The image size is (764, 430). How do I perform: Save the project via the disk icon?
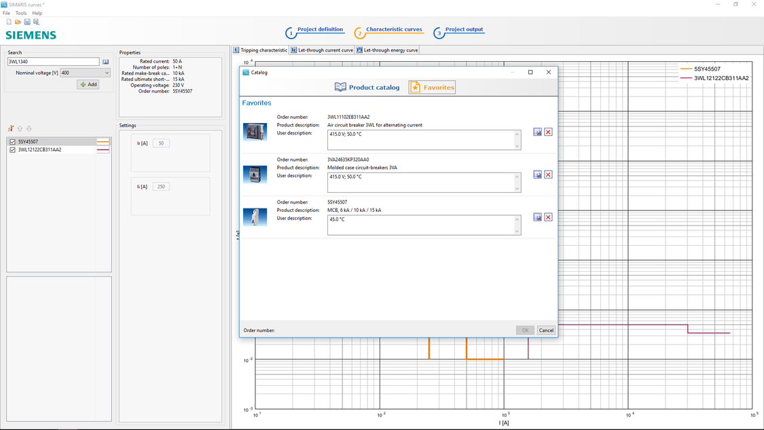point(26,21)
